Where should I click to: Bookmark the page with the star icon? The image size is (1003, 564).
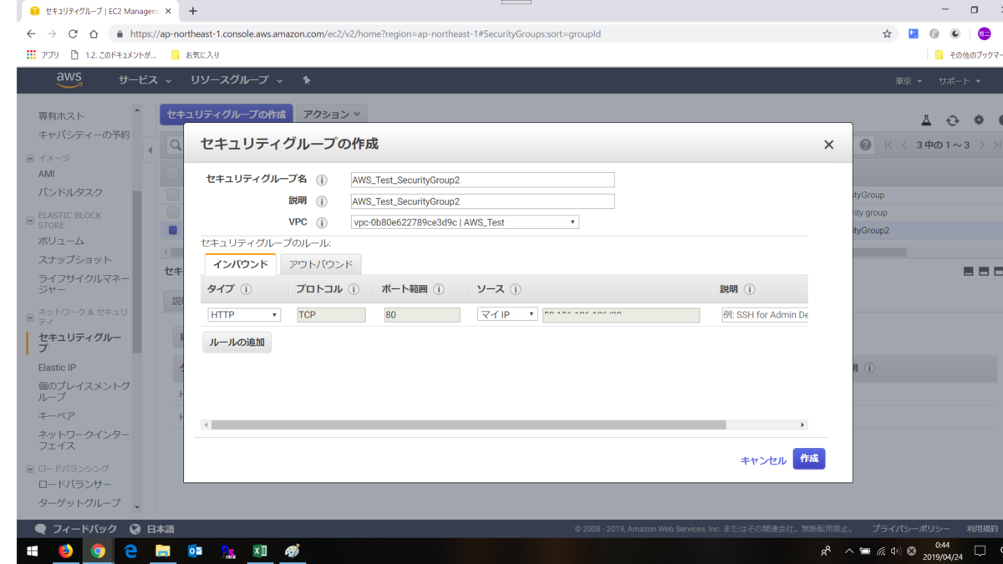click(x=885, y=33)
